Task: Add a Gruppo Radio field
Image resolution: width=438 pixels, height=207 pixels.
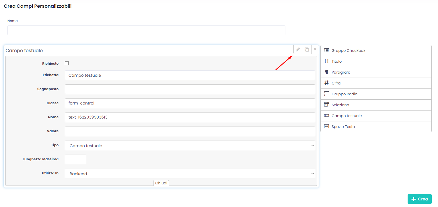Action: click(376, 94)
